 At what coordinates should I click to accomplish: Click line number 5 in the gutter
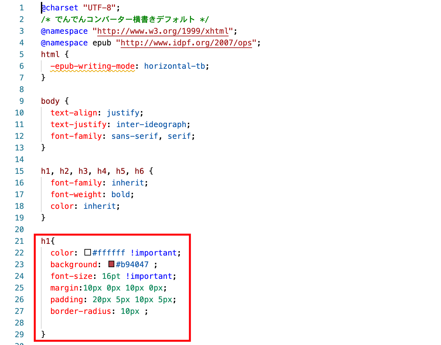click(22, 54)
